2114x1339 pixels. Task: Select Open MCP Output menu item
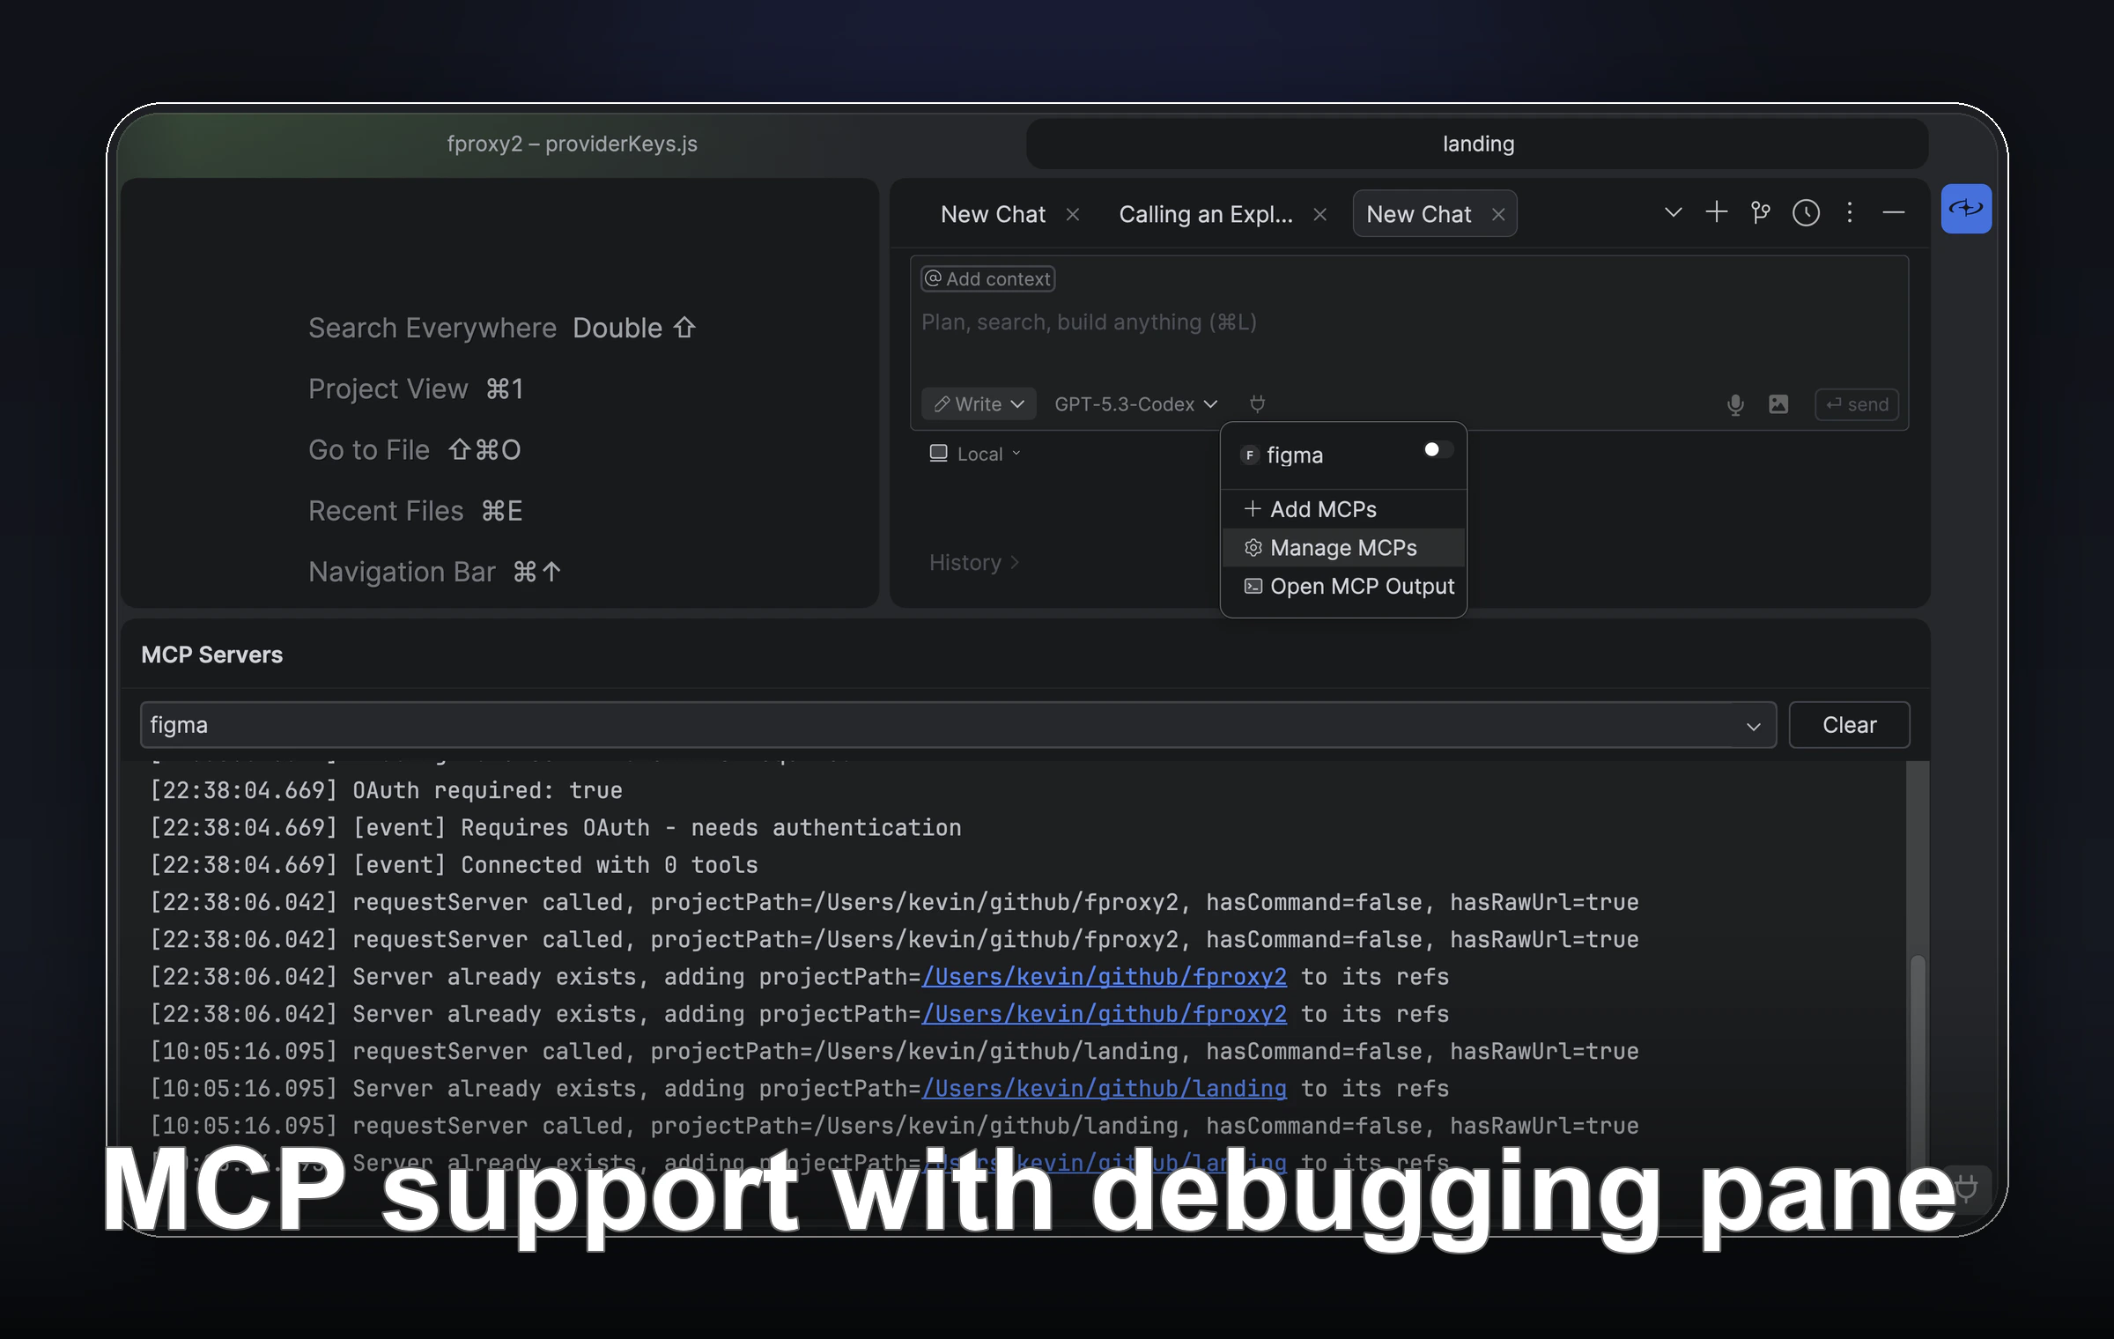[x=1343, y=587]
